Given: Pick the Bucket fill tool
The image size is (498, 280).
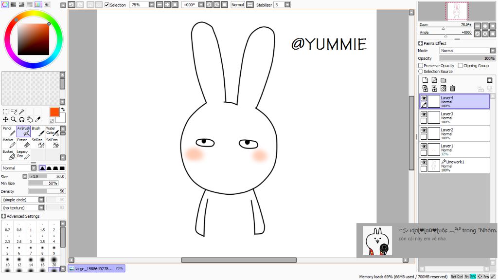Looking at the screenshot, I should point(9,154).
